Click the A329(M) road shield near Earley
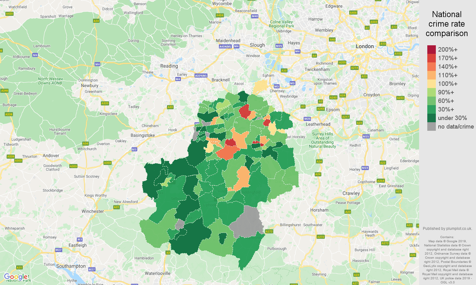The image size is (476, 285). pos(201,76)
